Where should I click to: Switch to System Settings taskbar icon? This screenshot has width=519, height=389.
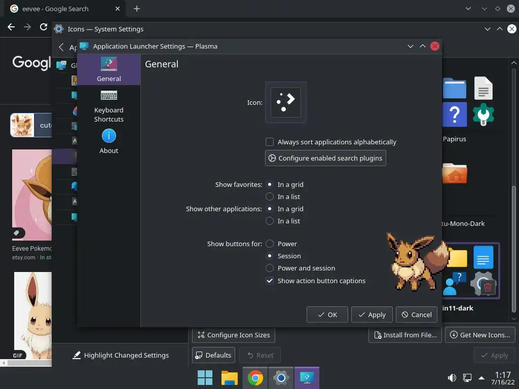[281, 378]
